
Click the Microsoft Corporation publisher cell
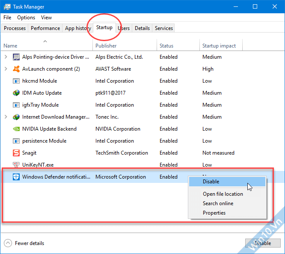point(121,177)
